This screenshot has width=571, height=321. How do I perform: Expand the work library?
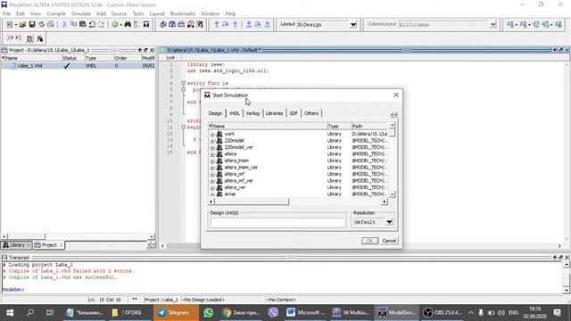click(212, 135)
